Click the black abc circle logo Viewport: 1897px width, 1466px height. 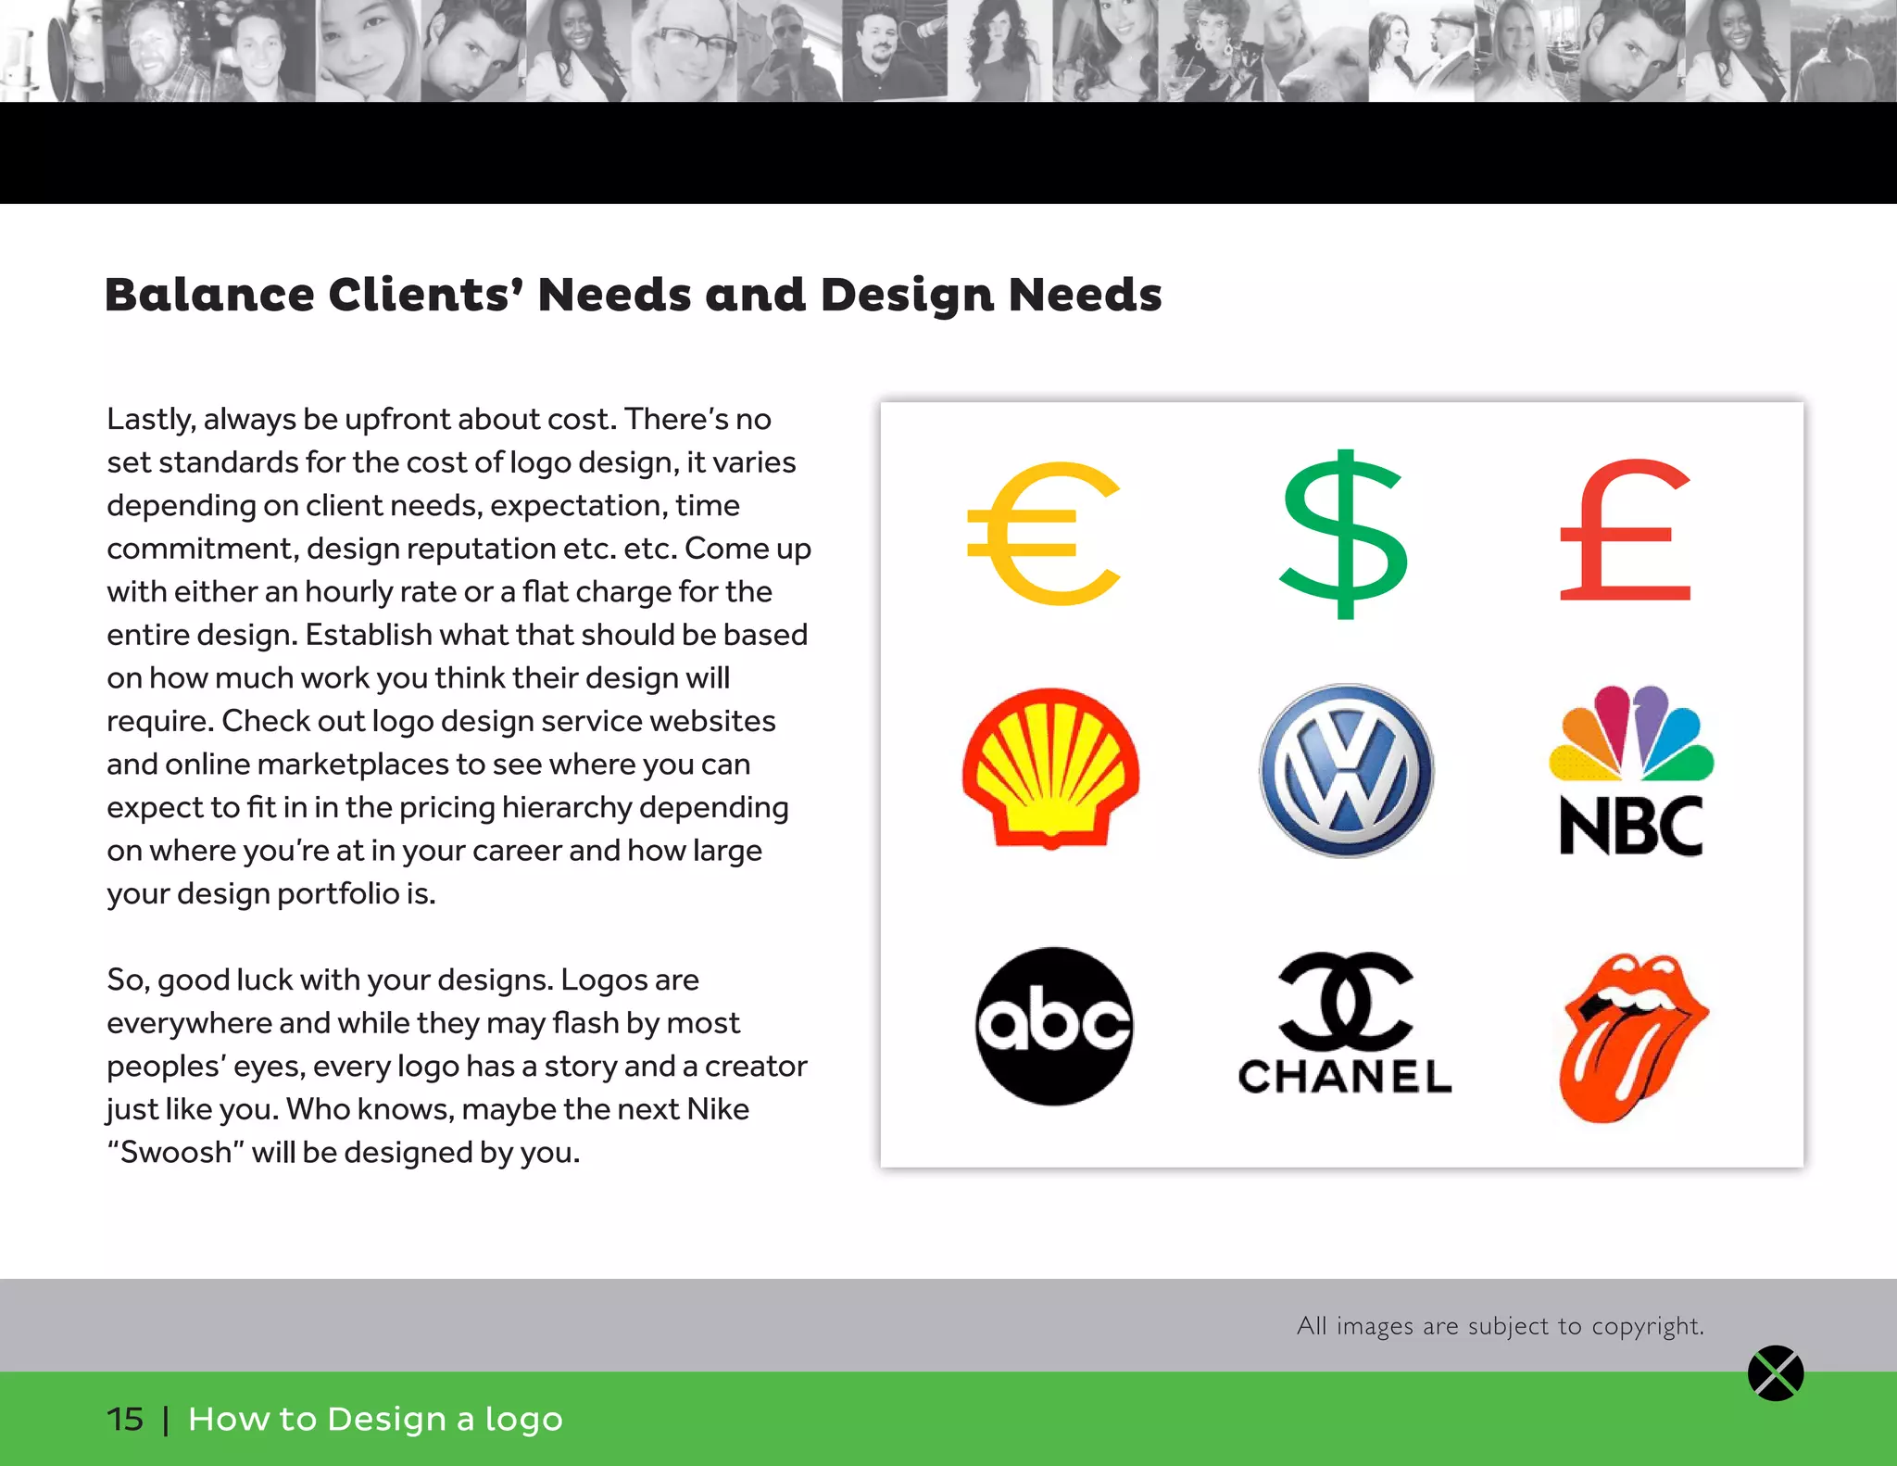1054,1026
